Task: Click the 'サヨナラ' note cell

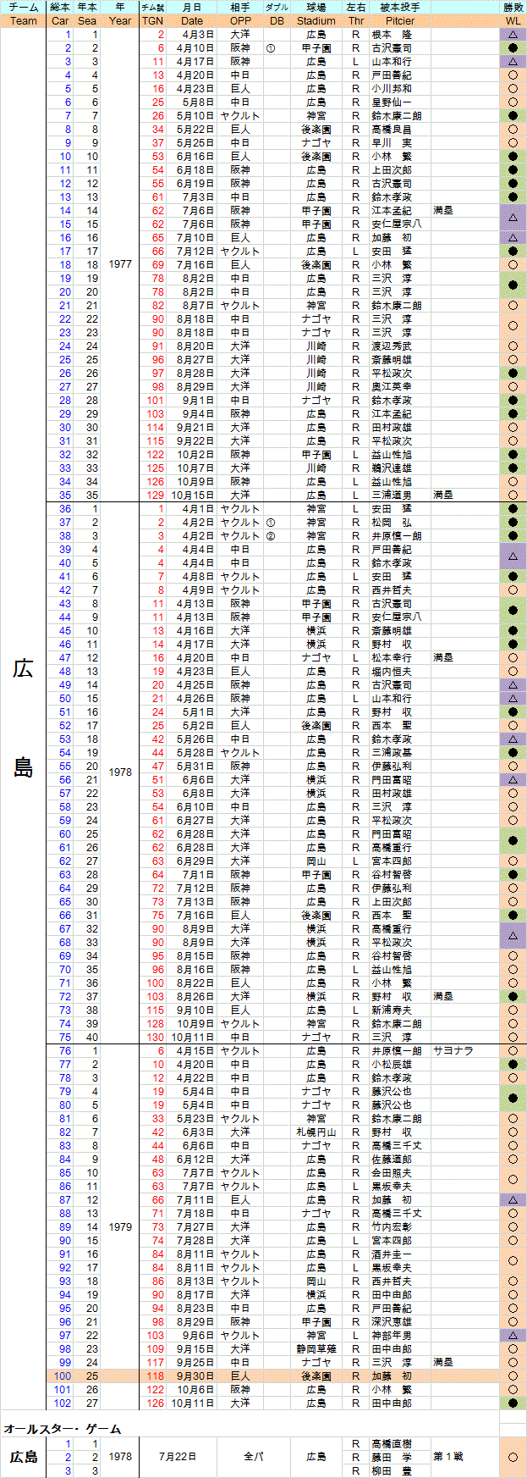Action: (453, 1051)
